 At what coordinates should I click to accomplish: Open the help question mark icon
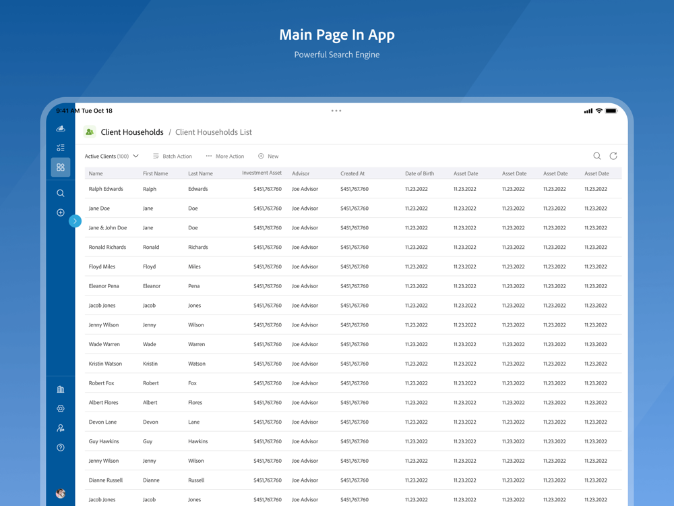(61, 447)
